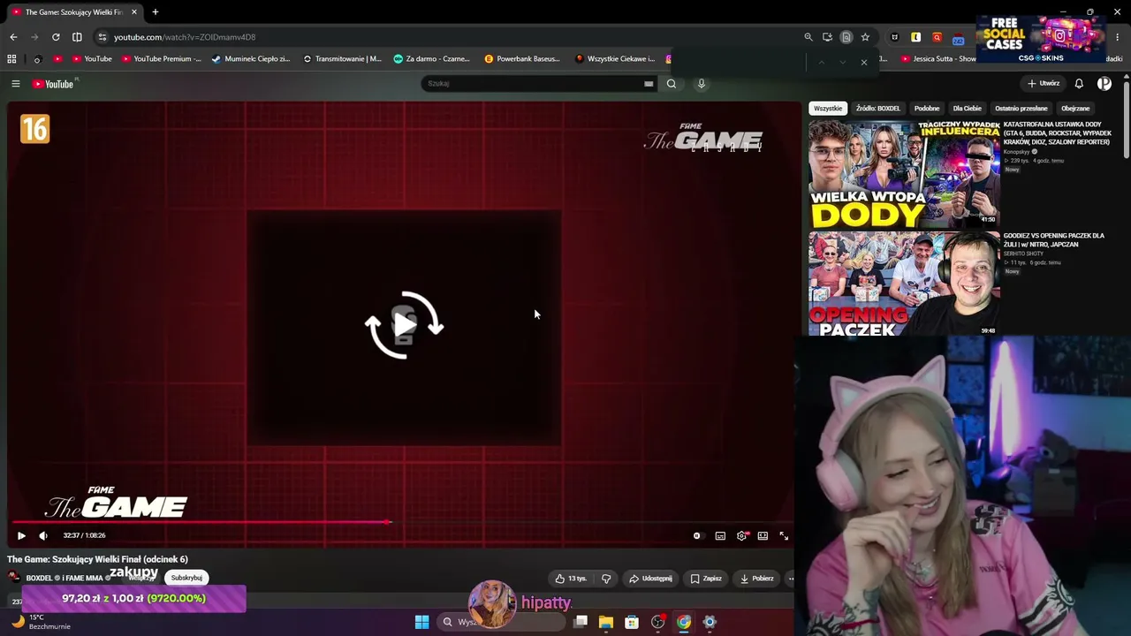This screenshot has height=636, width=1131.
Task: Open the Settings gear on the taskbar
Action: 710,622
